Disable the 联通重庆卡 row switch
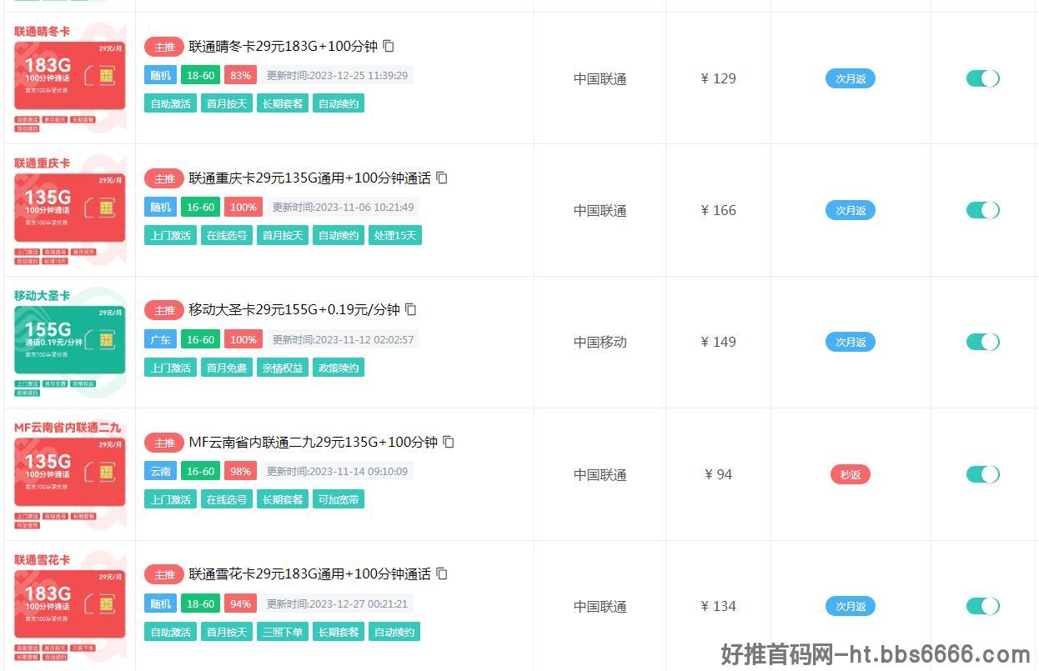This screenshot has width=1039, height=671. click(982, 210)
